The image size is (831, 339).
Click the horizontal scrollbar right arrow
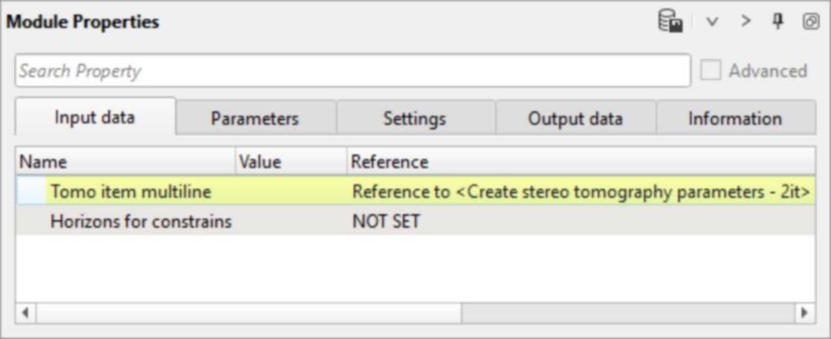pyautogui.click(x=804, y=313)
